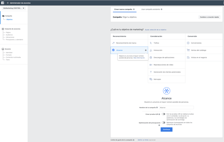The image size is (224, 142).
Task: Click info icon beside Crear prueba A/B
Action: pos(159,114)
